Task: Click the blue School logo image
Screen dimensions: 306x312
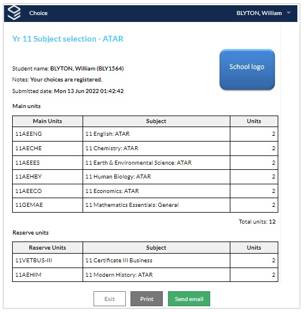Action: click(x=247, y=70)
